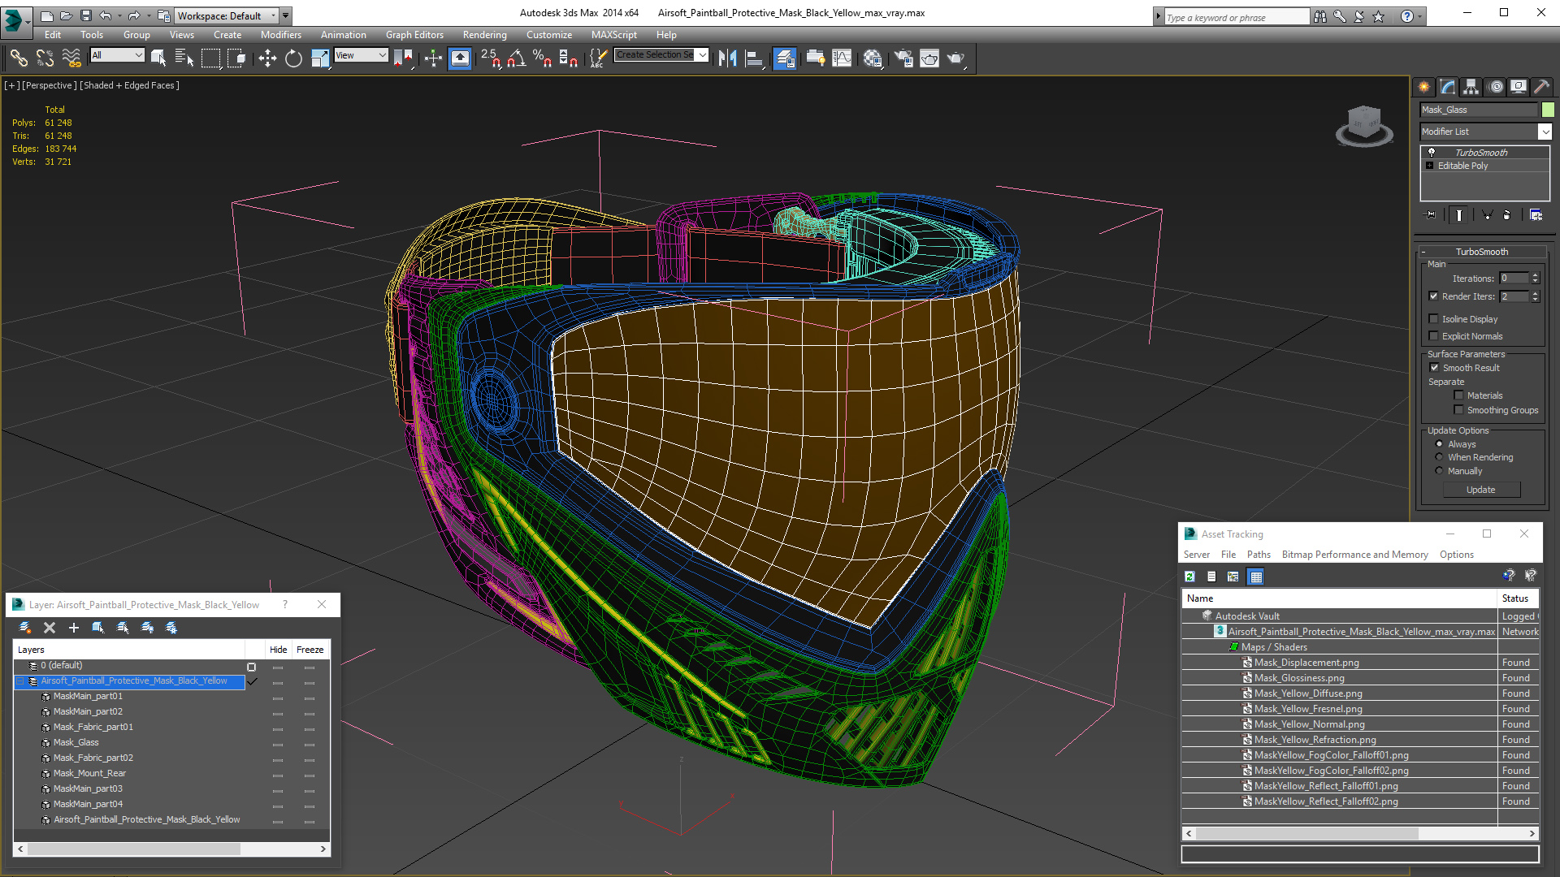
Task: Open the selection filter All dropdown
Action: coord(118,55)
